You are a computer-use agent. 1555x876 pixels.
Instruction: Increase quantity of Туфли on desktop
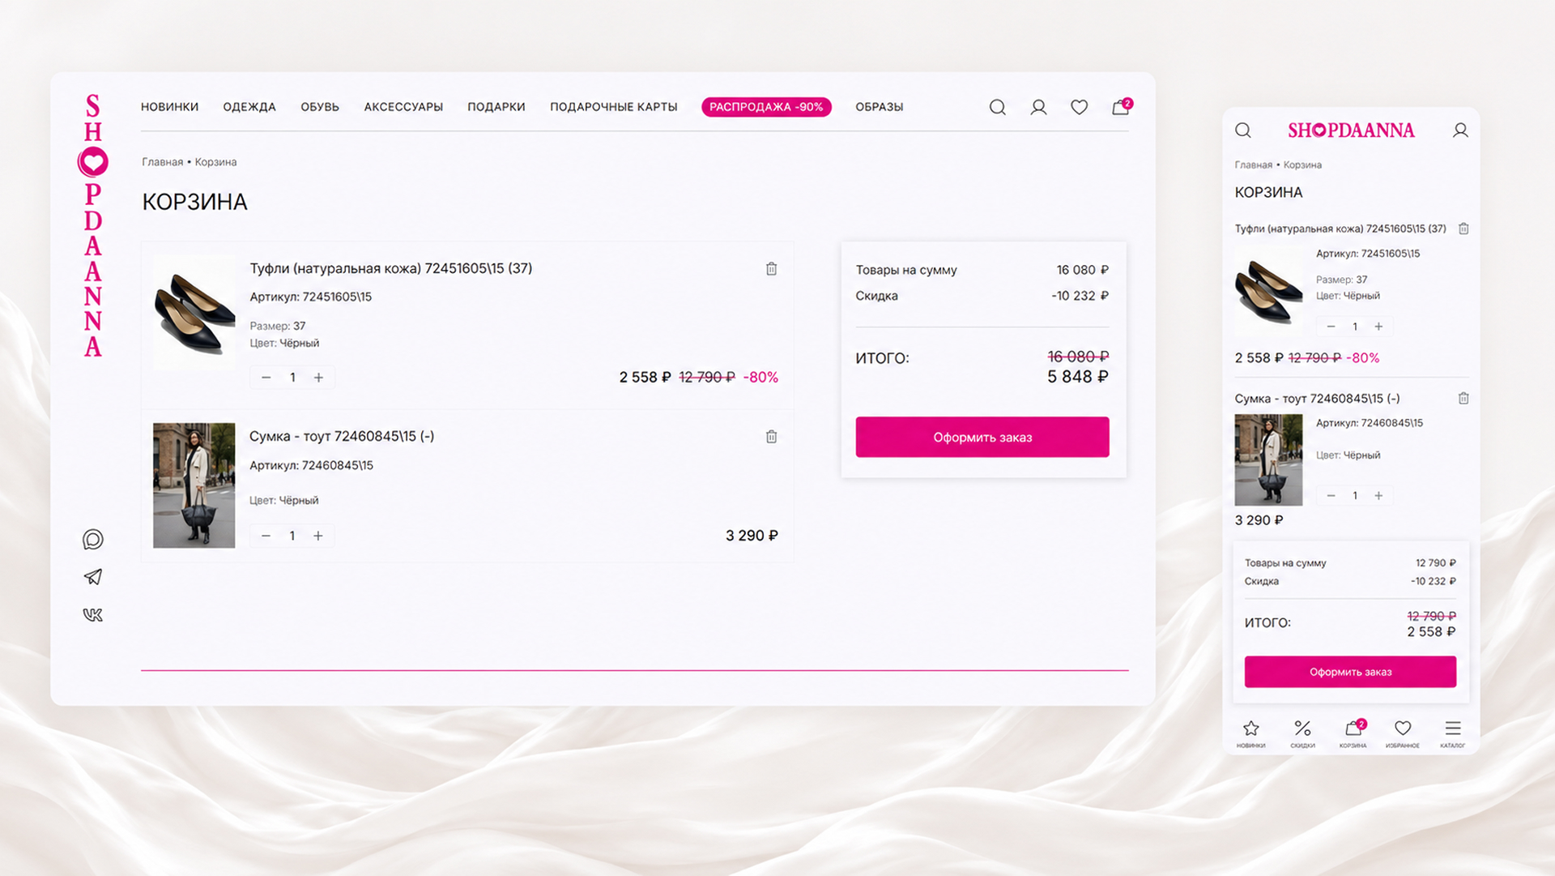click(318, 378)
